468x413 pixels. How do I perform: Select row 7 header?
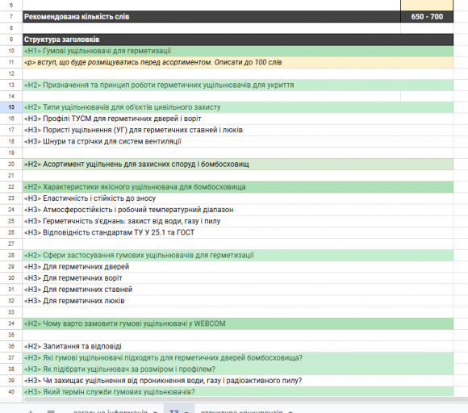(11, 17)
